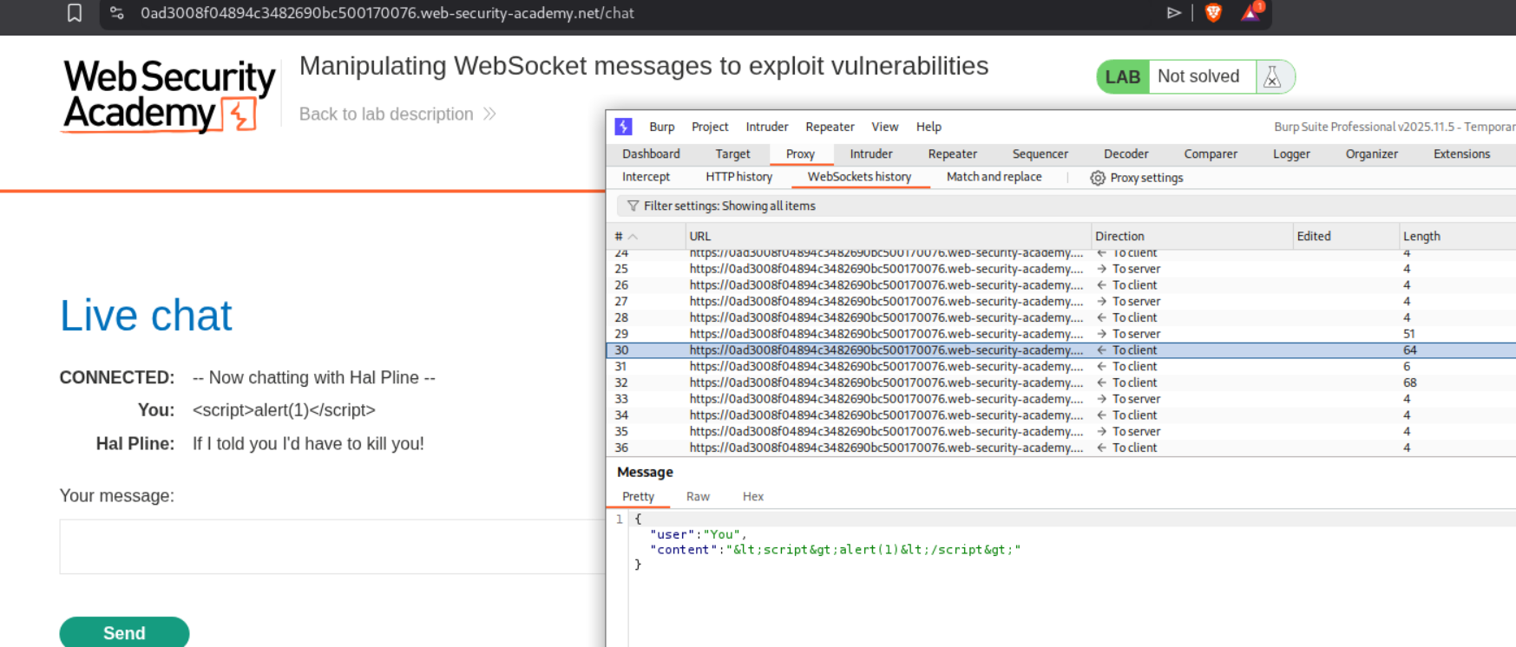The width and height of the screenshot is (1516, 647).
Task: Click the Brave rewards triangle icon
Action: [1250, 13]
